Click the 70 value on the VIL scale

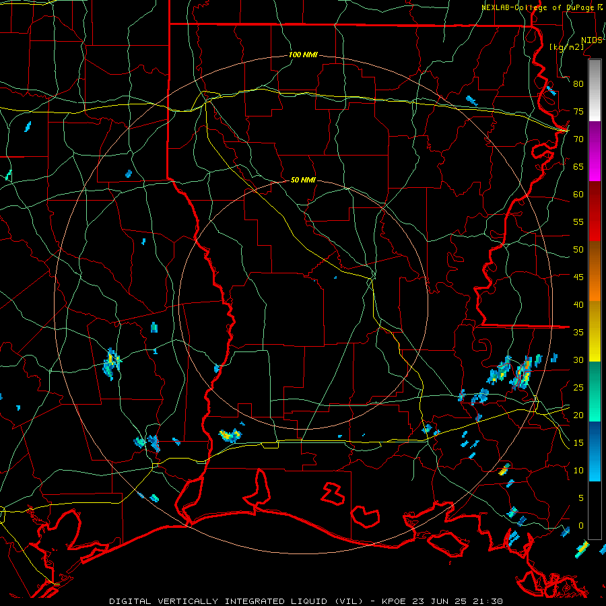pos(578,139)
